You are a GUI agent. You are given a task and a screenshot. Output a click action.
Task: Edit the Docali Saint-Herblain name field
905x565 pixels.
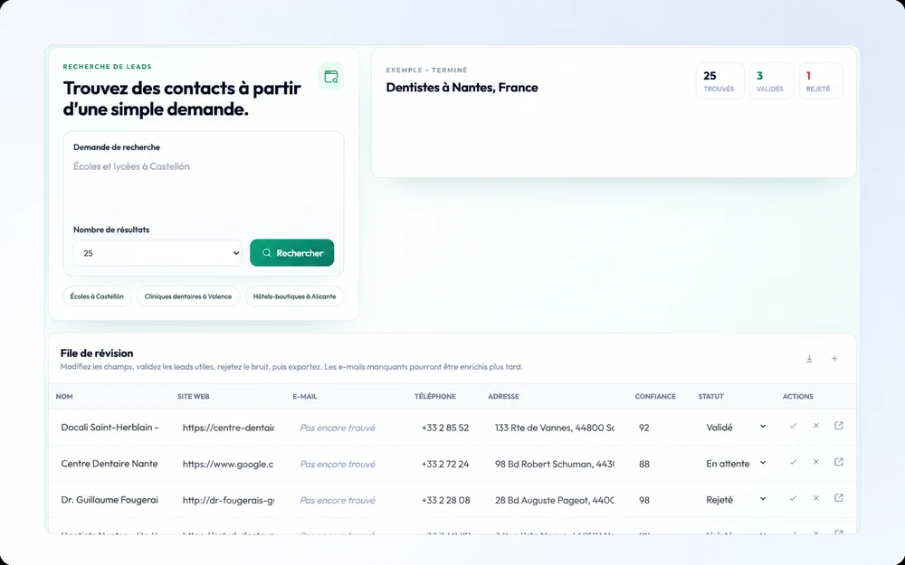coord(110,428)
